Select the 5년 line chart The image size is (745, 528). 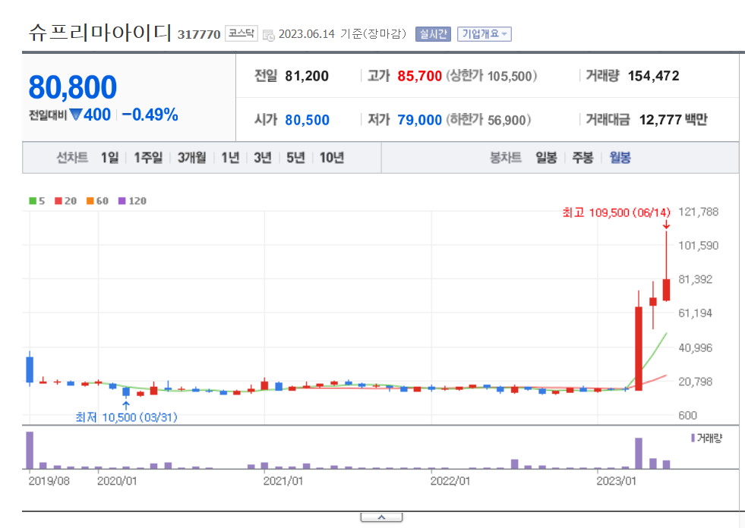tap(295, 158)
